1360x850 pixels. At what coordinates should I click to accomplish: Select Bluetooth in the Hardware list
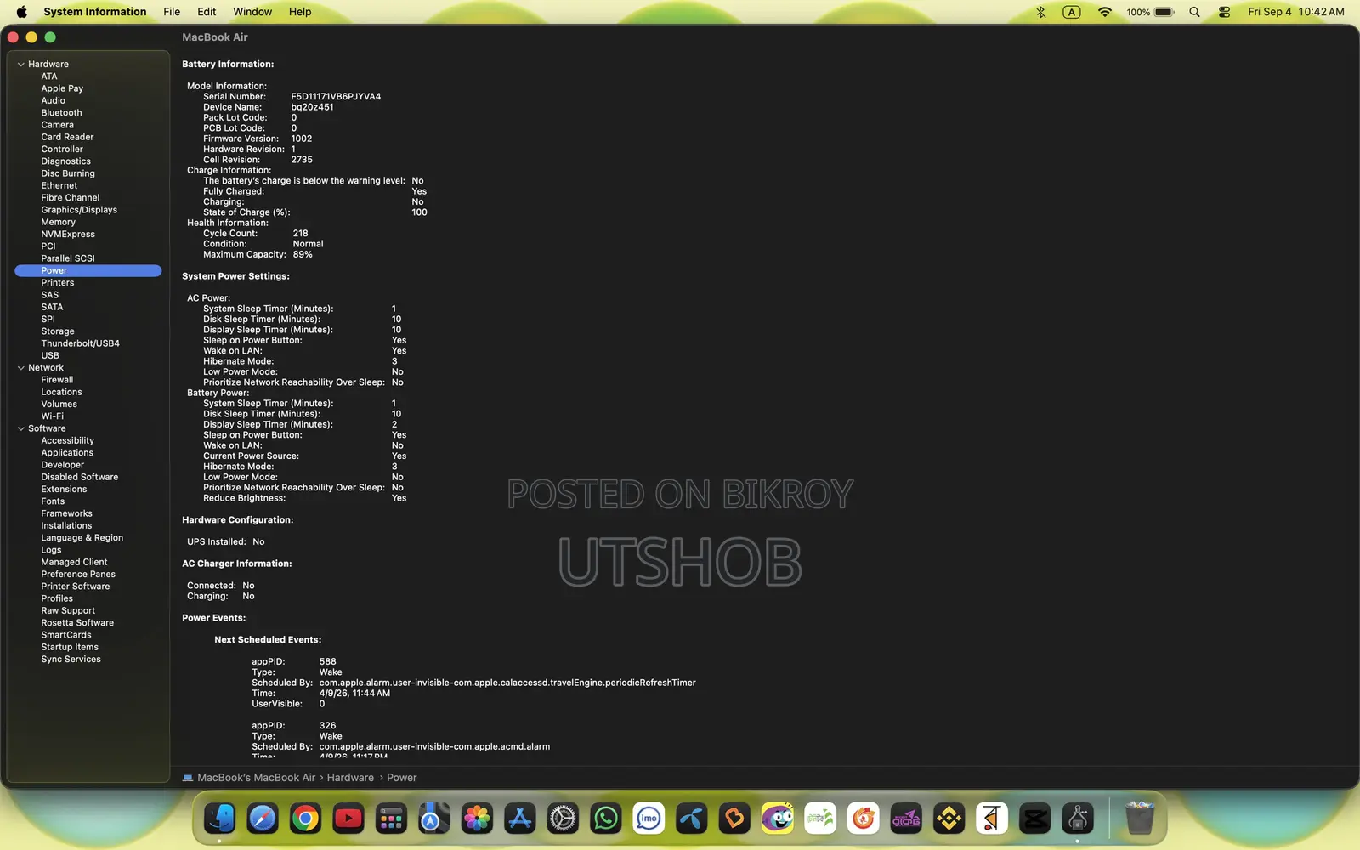(62, 113)
